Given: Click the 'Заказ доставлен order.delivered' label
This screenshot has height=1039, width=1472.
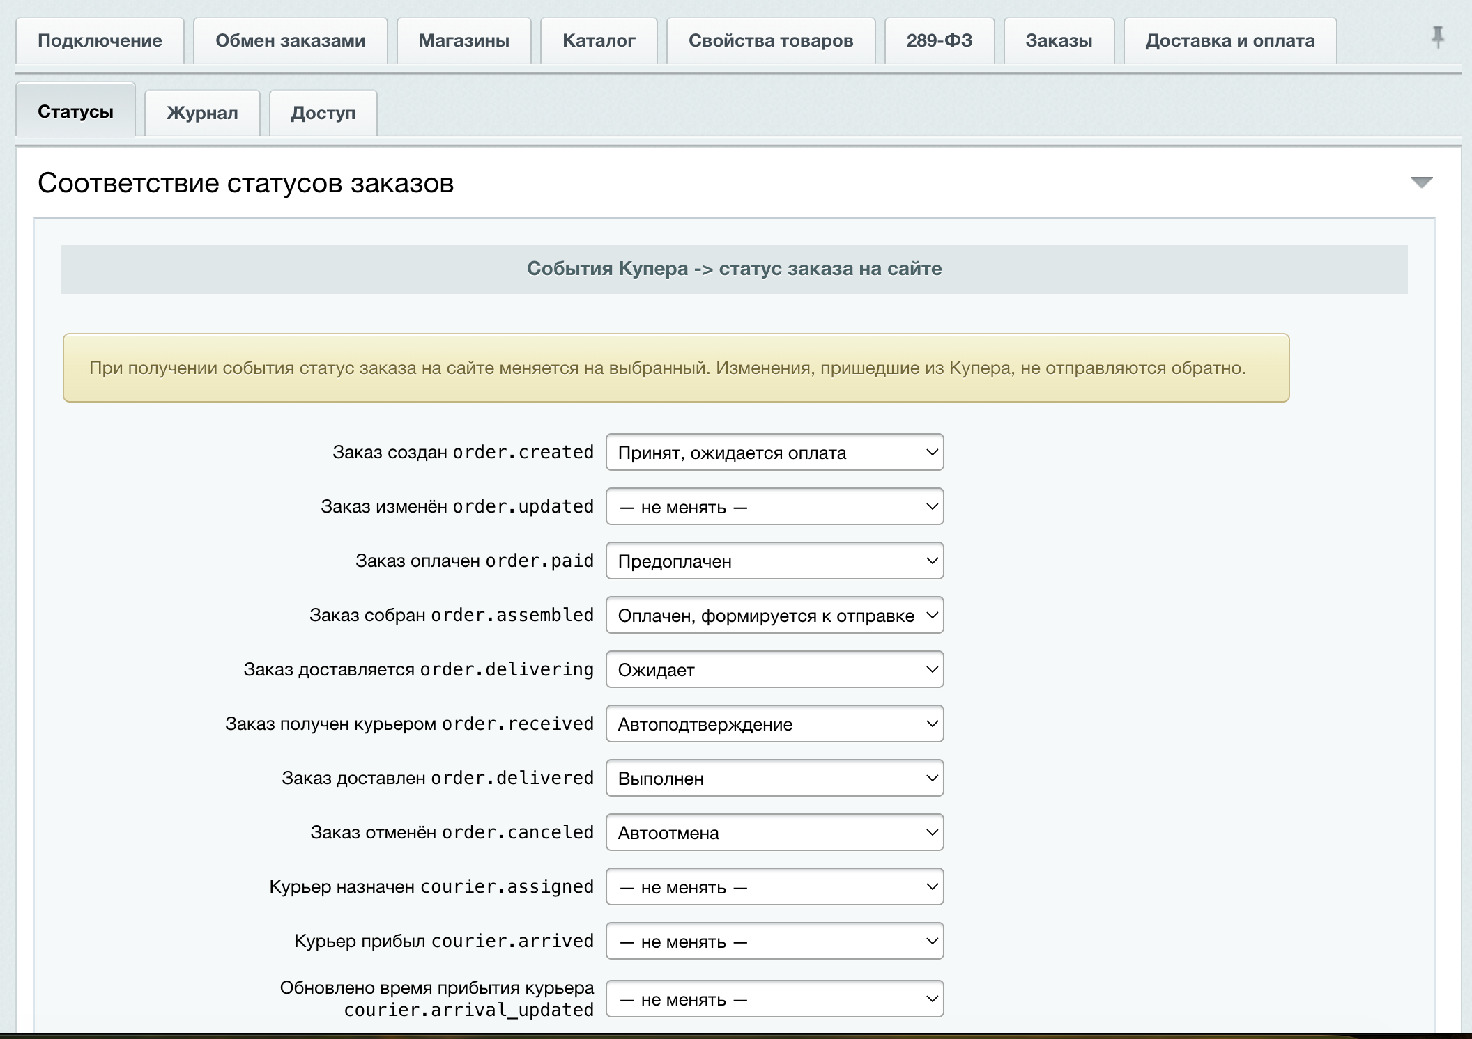Looking at the screenshot, I should point(438,779).
